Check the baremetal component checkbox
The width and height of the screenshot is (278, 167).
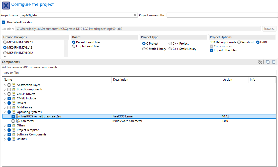click(13, 121)
